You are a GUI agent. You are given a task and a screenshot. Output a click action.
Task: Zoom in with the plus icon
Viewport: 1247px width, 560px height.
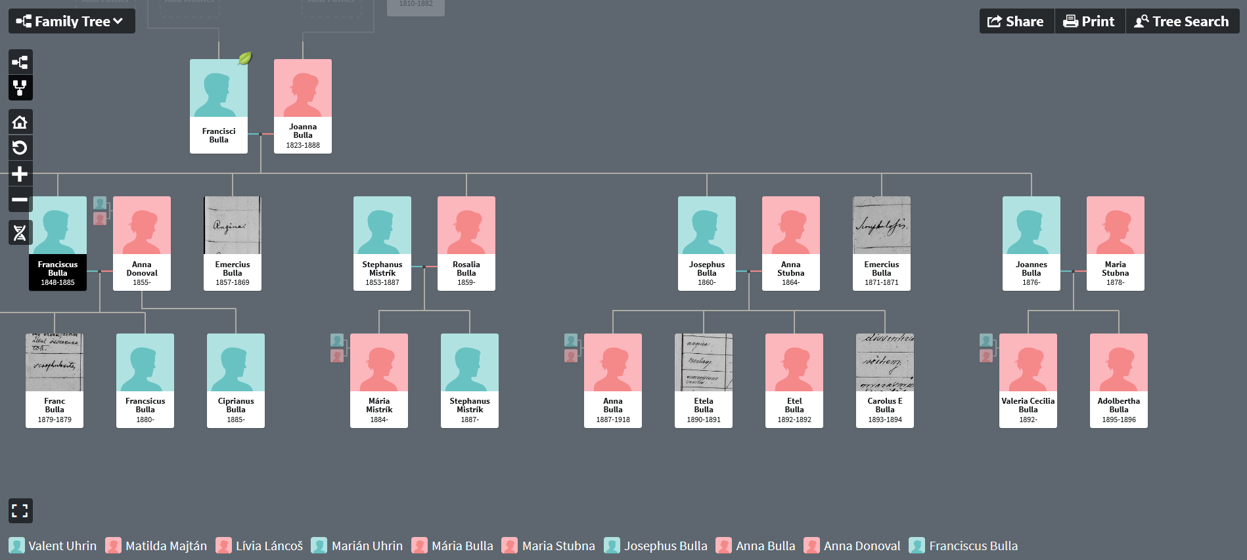pos(20,174)
